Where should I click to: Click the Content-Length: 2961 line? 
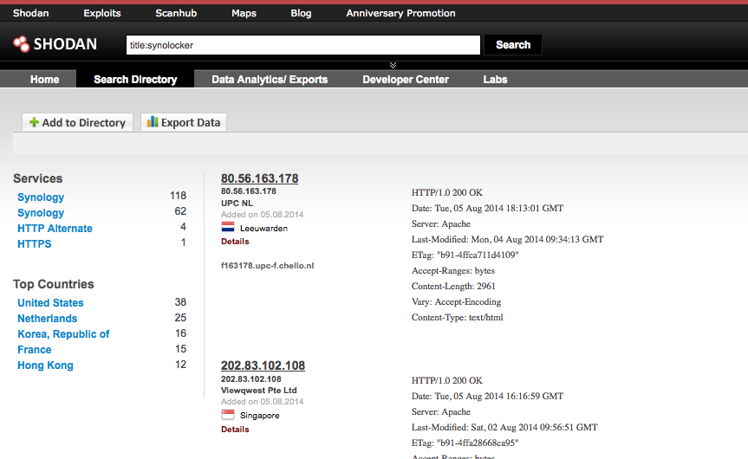click(x=453, y=286)
